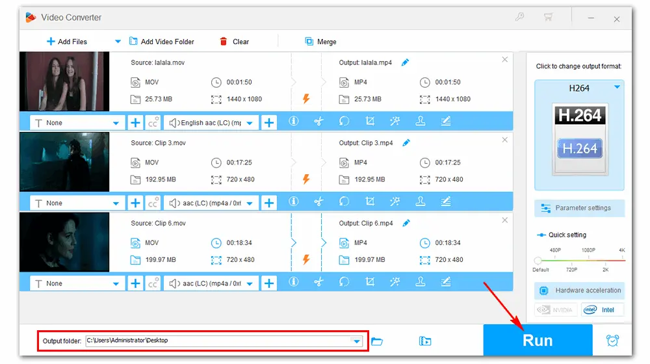
Task: Crop the Clip 3.mov video
Action: [x=370, y=201]
